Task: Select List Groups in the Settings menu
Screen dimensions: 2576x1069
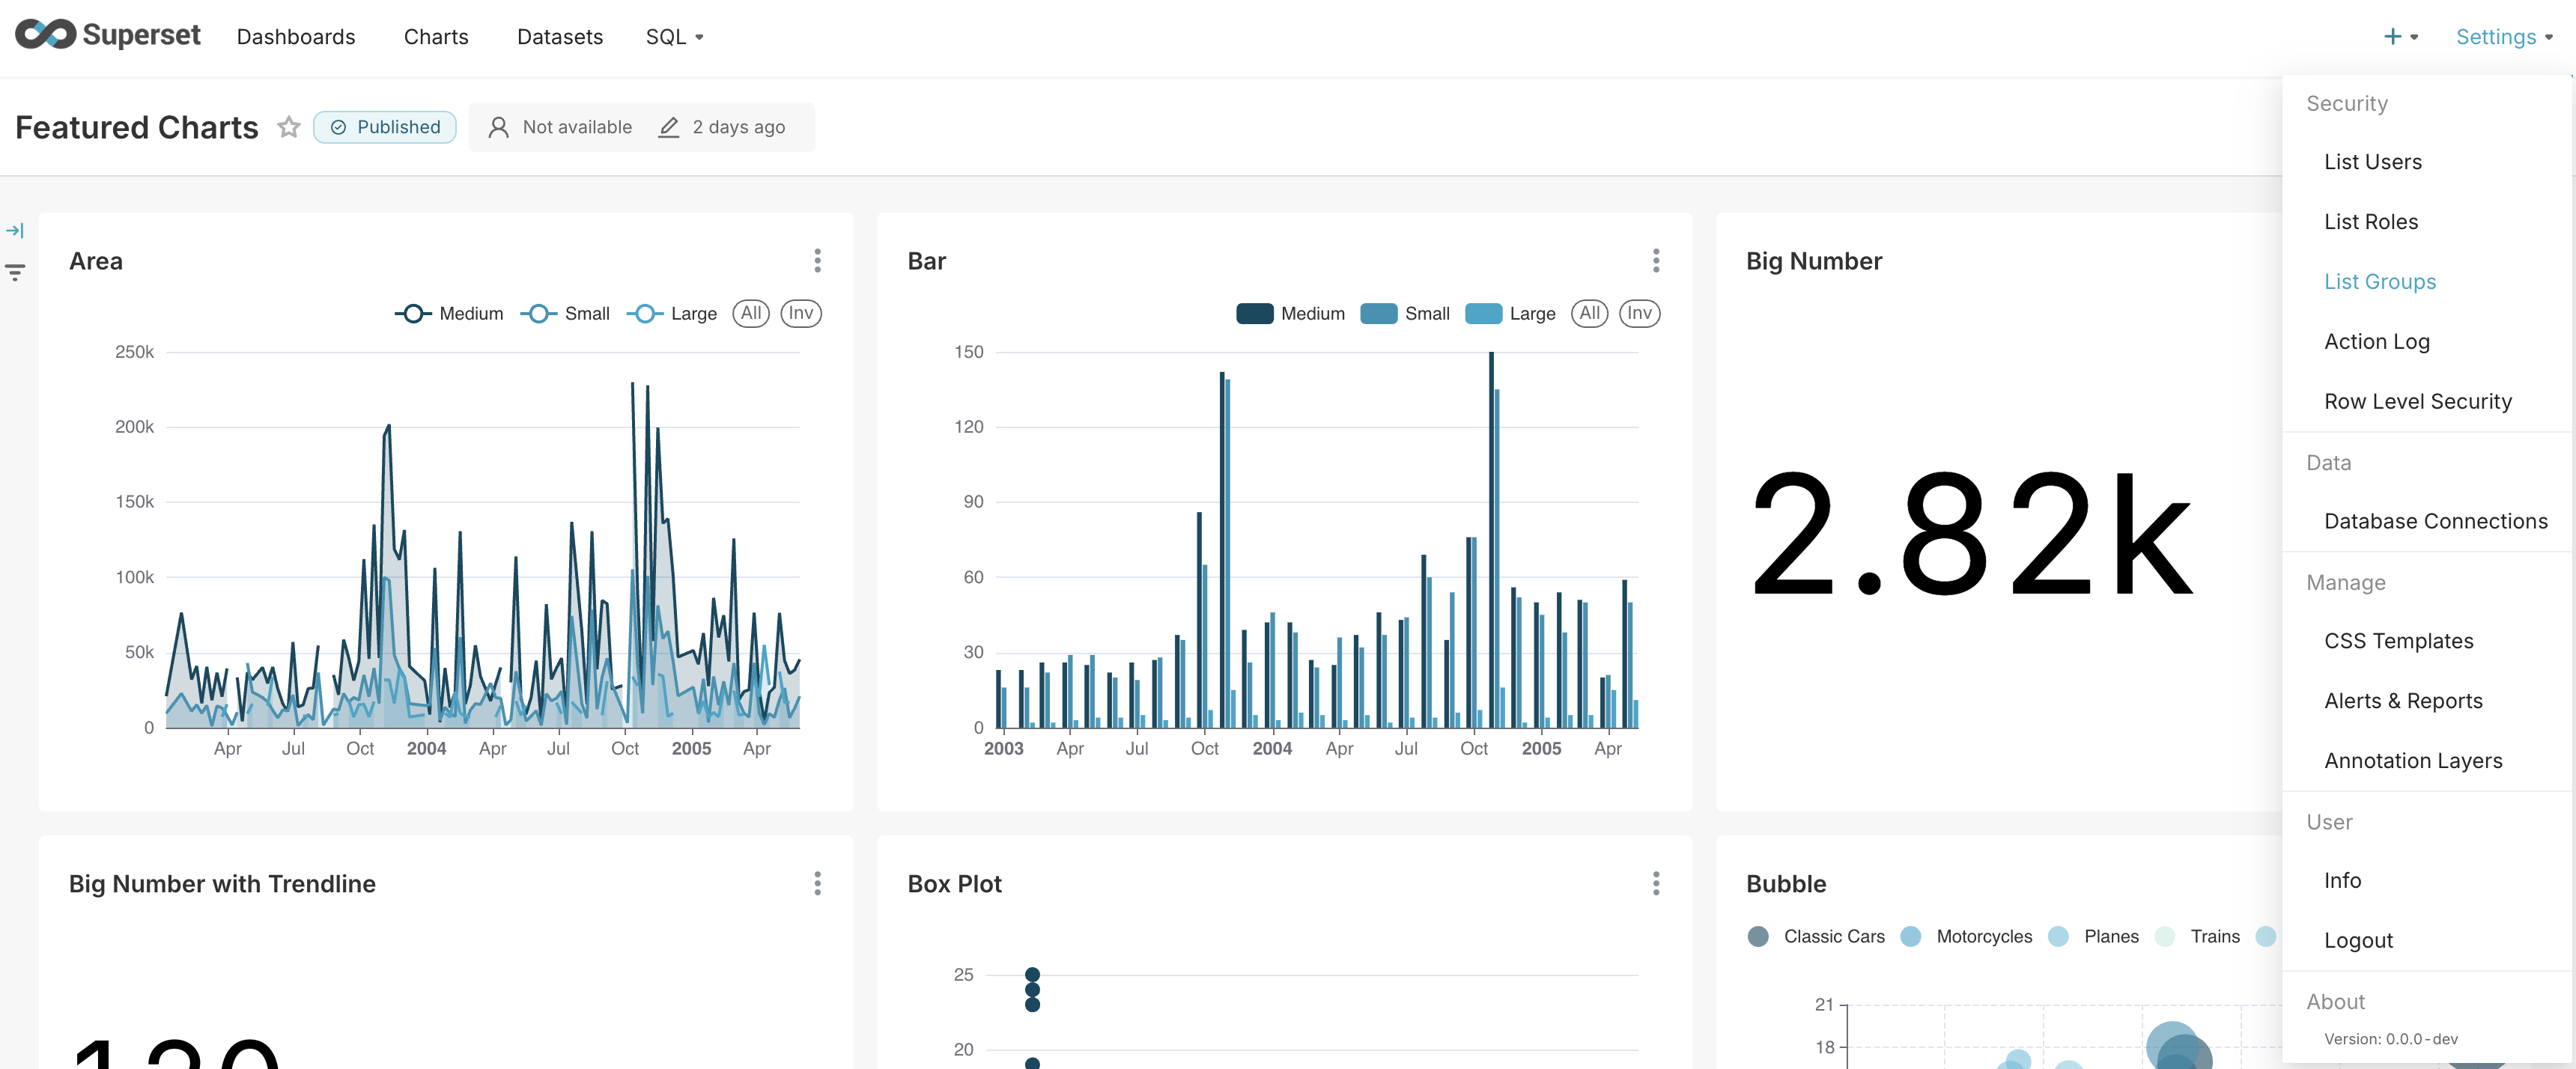Action: 2427,282
